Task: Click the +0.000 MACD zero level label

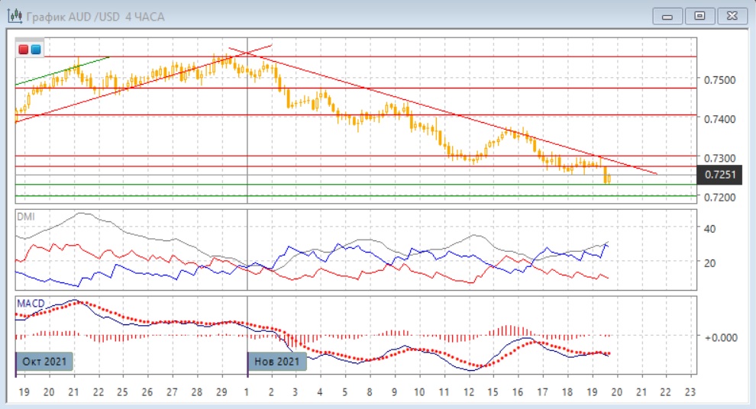Action: (x=719, y=337)
